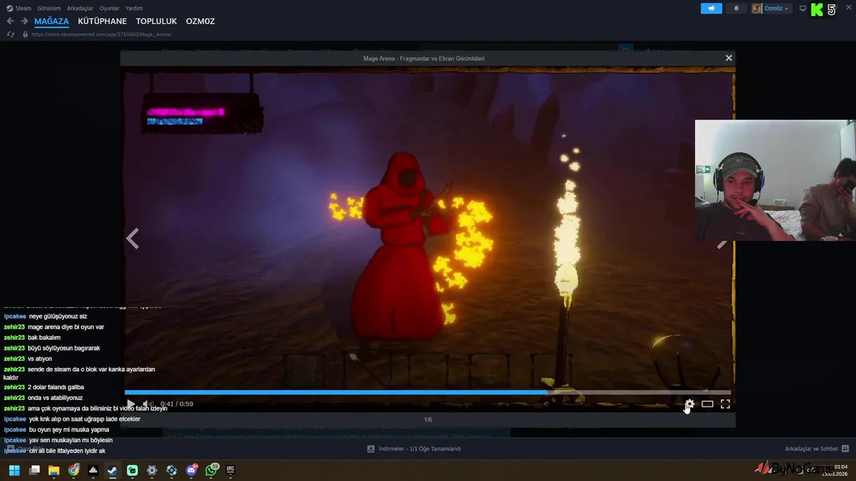
Task: Open the Steam announcements megaphone button
Action: click(712, 9)
